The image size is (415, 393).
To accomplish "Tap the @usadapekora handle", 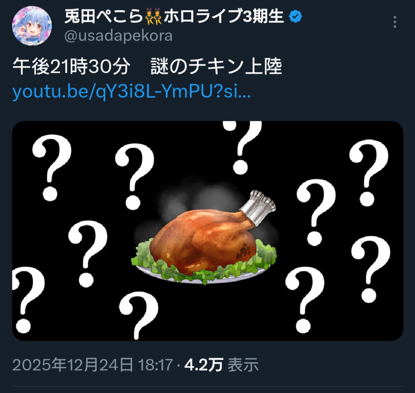I will (119, 36).
